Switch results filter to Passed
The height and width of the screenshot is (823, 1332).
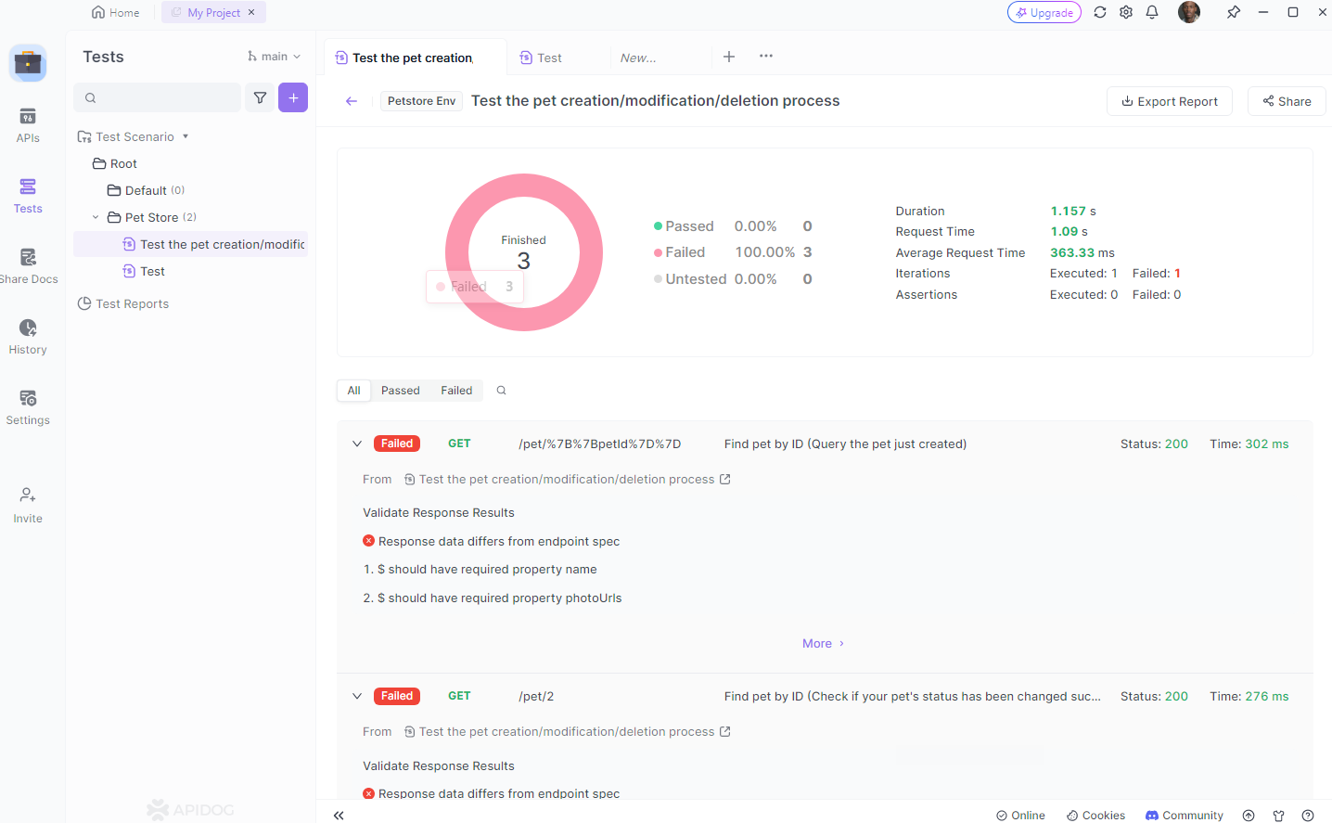[399, 390]
